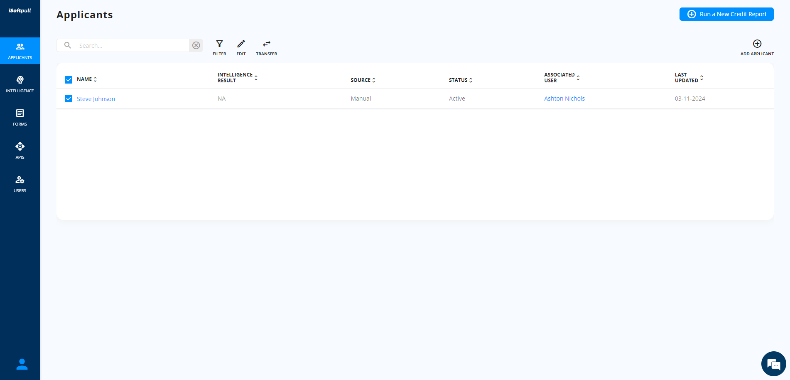Select the 03-11-2024 date cell
This screenshot has width=790, height=380.
[690, 99]
